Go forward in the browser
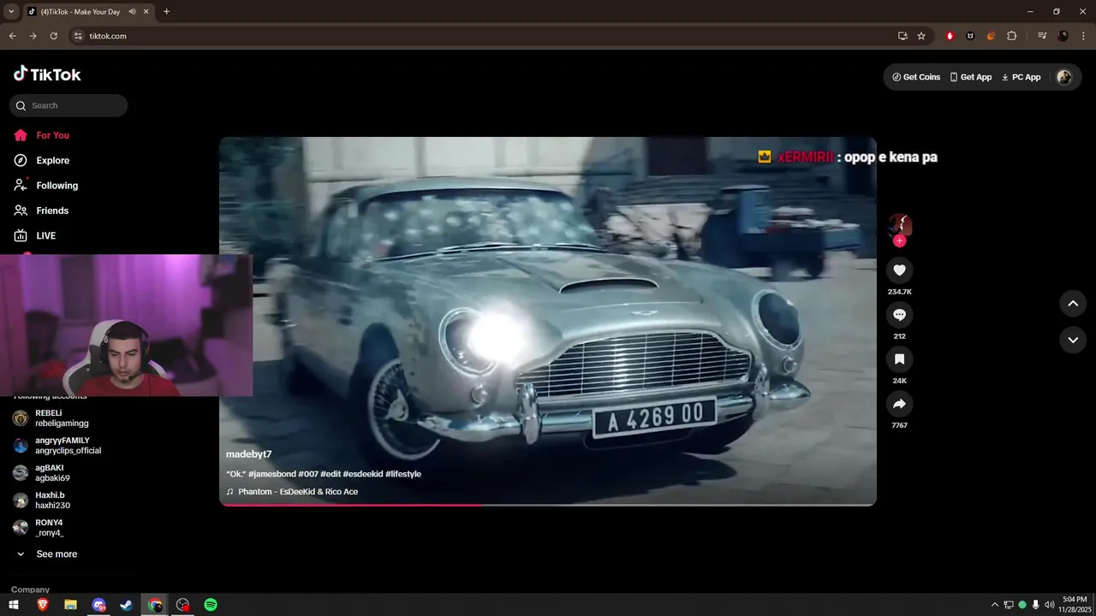1096x616 pixels. click(33, 36)
